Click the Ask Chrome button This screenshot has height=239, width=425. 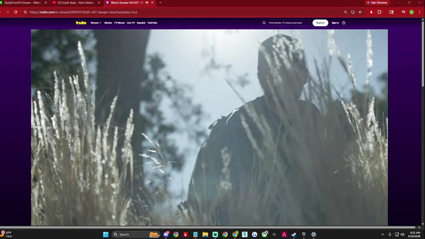pyautogui.click(x=377, y=3)
